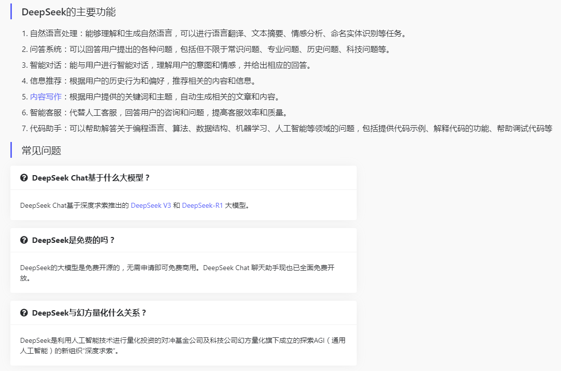The height and width of the screenshot is (371, 561).
Task: Select the FAQ title DeepSeek是免费的吗？
Action: click(73, 240)
